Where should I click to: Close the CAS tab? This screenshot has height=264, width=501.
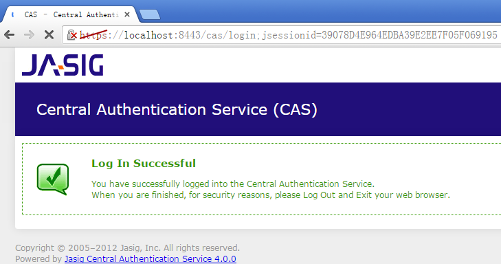coord(127,14)
